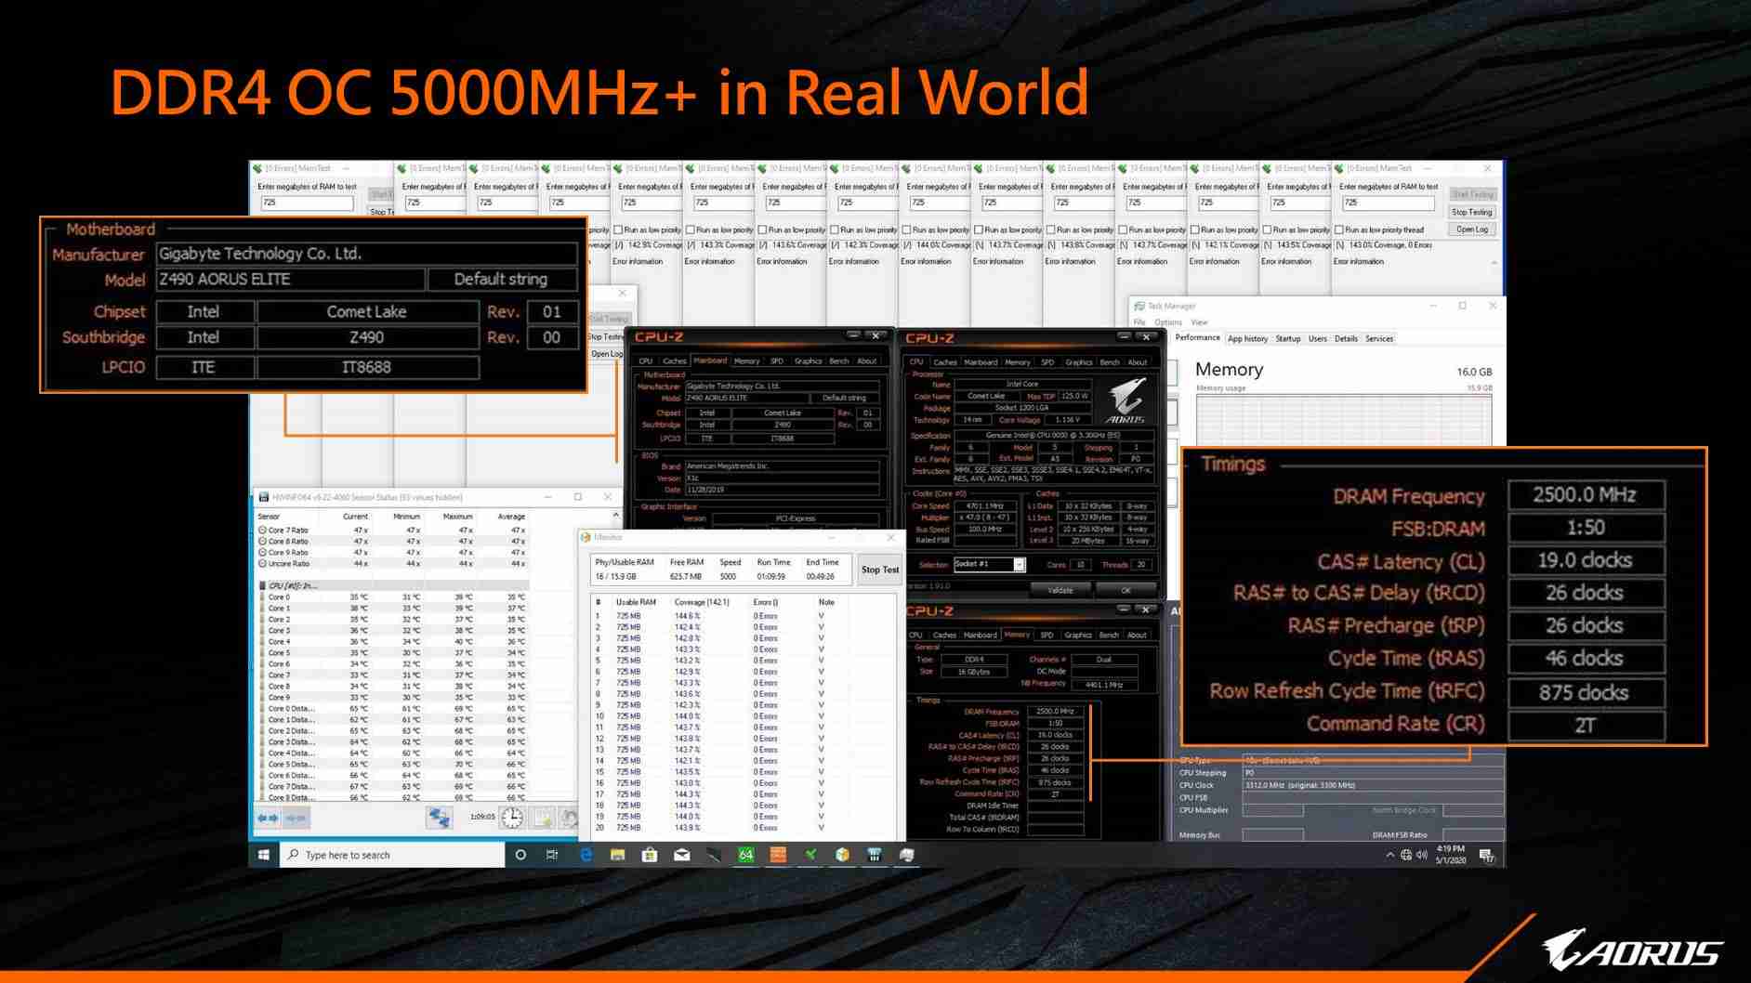1751x983 pixels.
Task: Click Stop Test in the memory test helper
Action: pyautogui.click(x=879, y=570)
